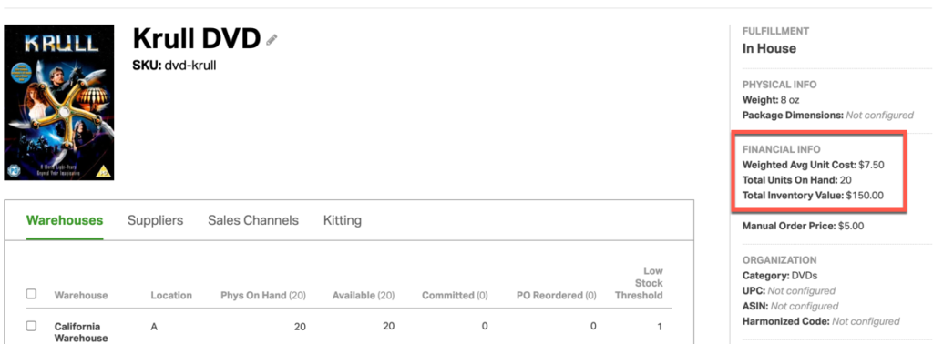
Task: Select the Kitting tab
Action: [343, 220]
